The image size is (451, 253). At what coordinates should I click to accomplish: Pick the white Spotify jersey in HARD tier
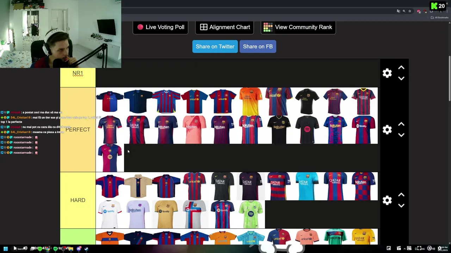(110, 214)
